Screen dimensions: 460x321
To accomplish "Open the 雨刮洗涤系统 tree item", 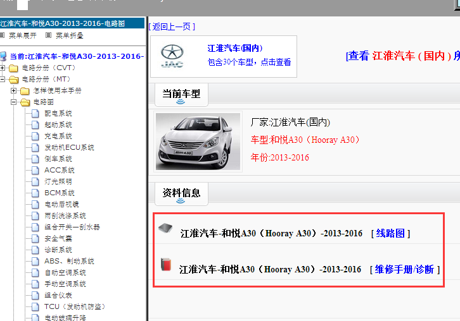I will click(65, 216).
